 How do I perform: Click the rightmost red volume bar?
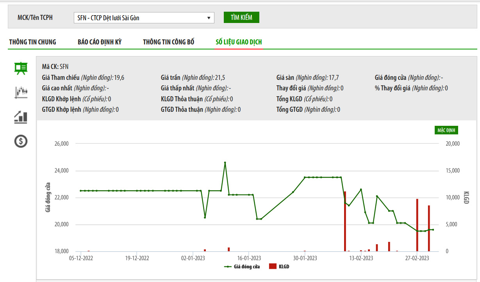pos(429,228)
